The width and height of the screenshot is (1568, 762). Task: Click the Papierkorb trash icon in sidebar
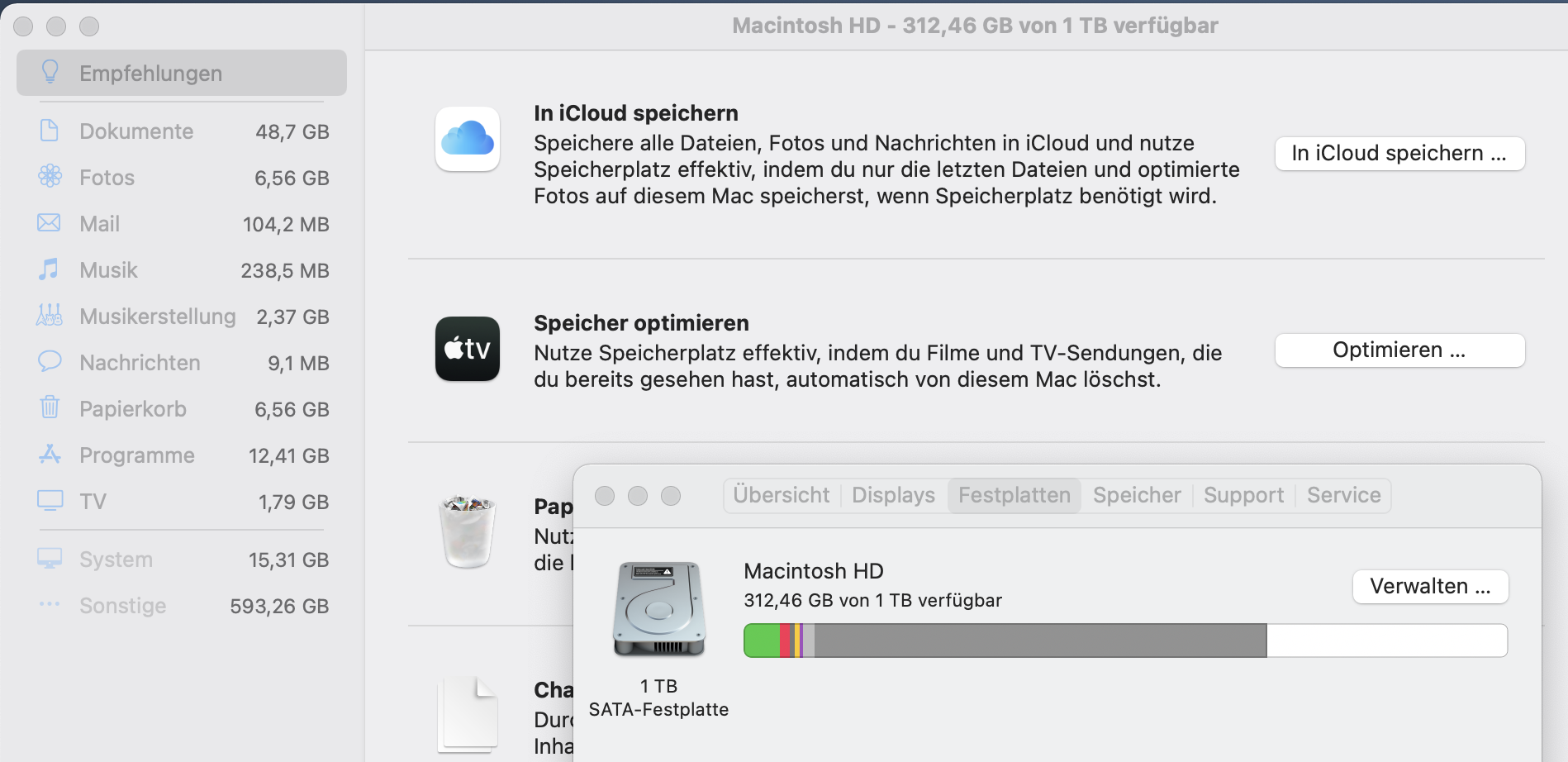pyautogui.click(x=50, y=407)
